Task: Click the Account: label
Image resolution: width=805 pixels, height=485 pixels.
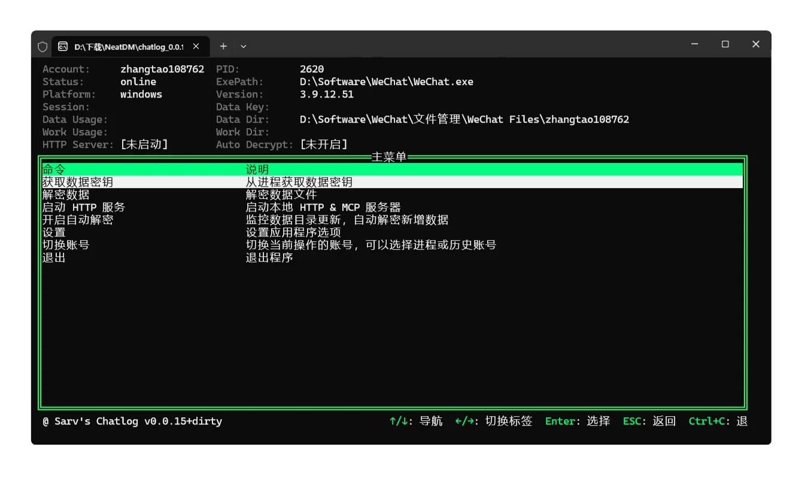Action: coord(66,69)
